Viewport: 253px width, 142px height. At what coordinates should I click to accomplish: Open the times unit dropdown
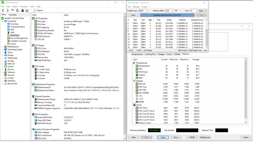(205, 11)
